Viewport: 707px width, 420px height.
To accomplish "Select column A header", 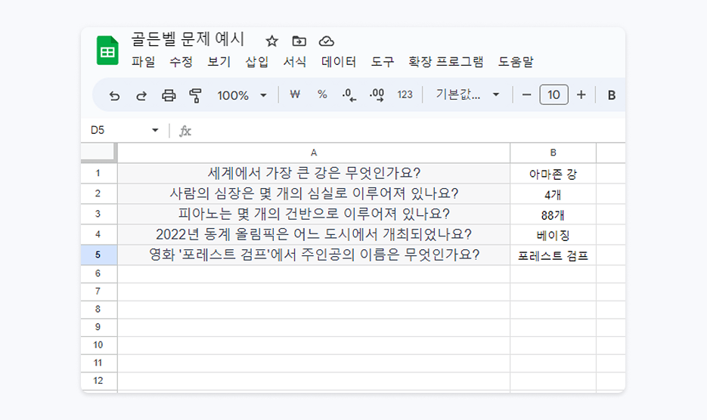I will pyautogui.click(x=314, y=153).
